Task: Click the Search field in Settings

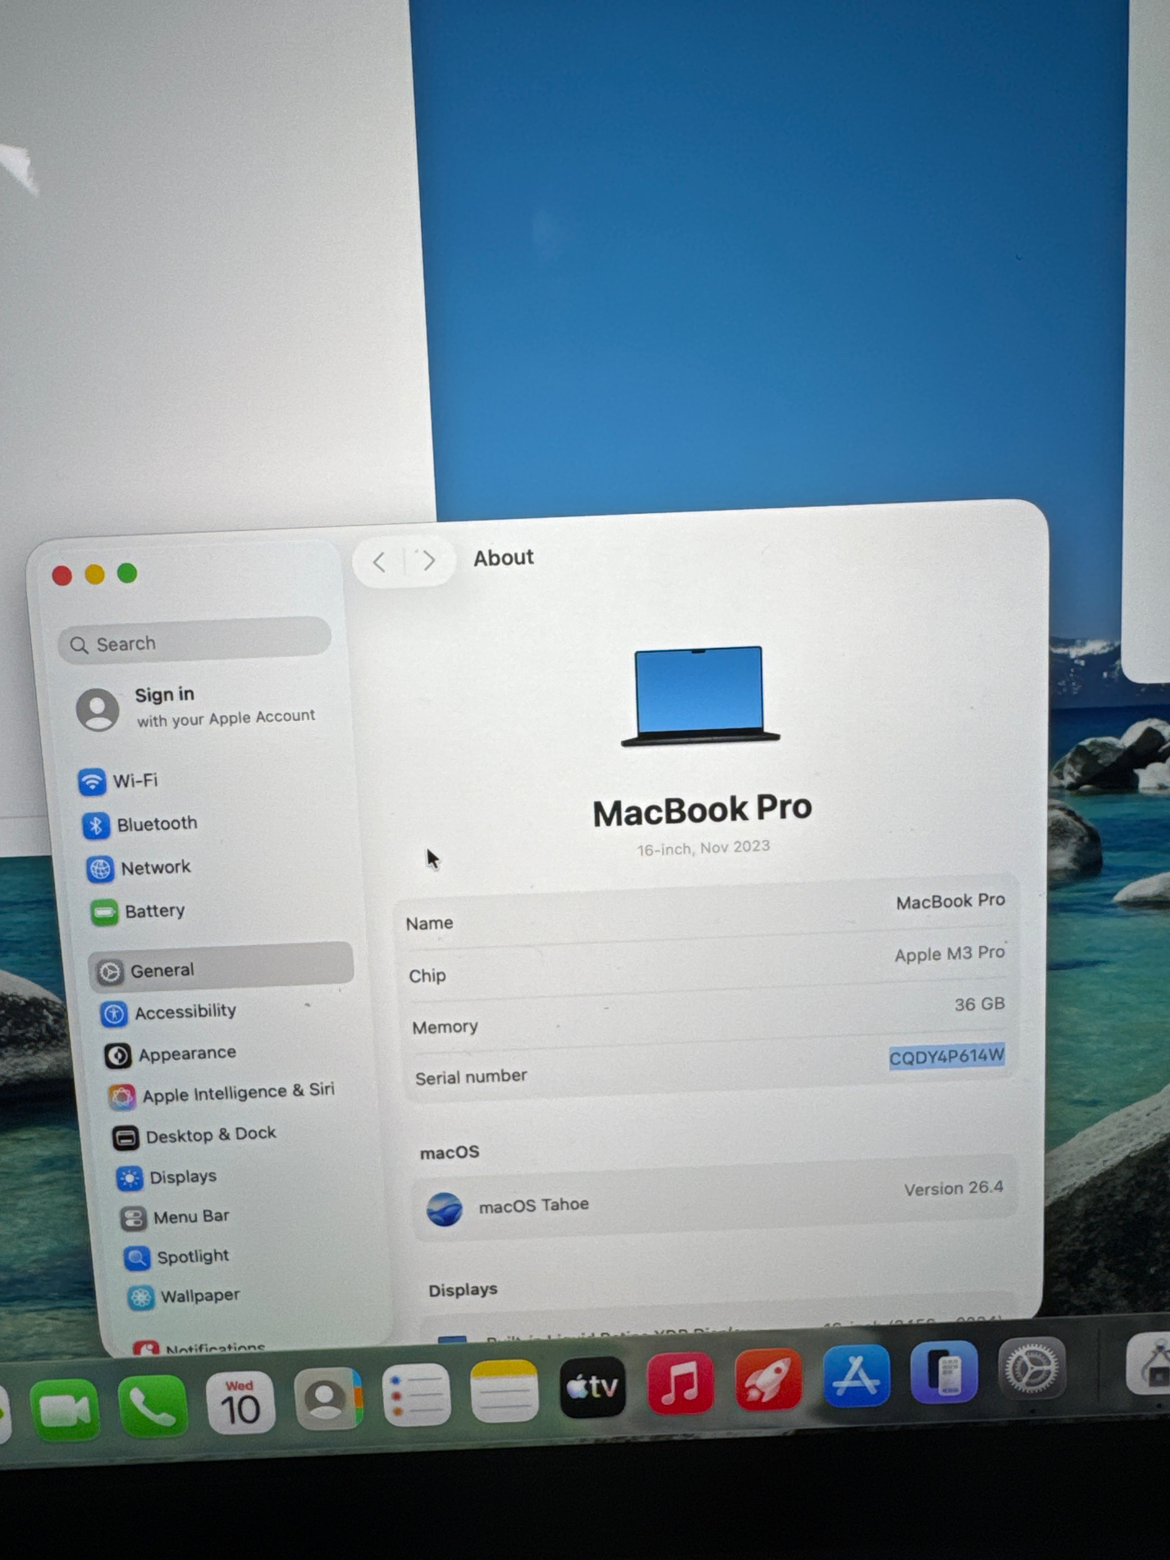Action: 195,640
